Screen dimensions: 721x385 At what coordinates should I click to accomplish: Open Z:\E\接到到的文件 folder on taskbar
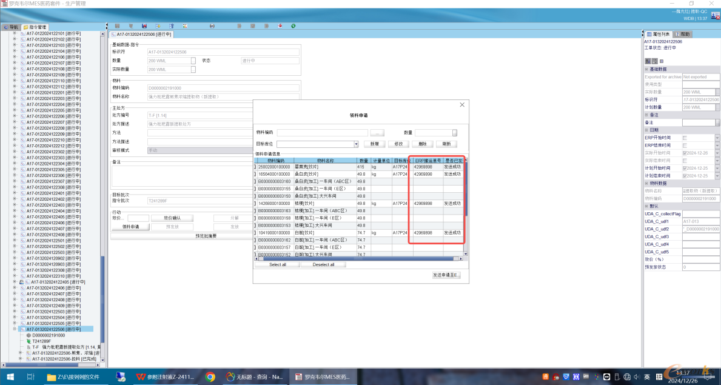click(x=76, y=377)
